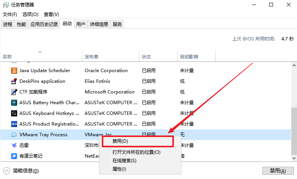Sort list by 名称 column header
This screenshot has width=297, height=179.
pos(8,56)
